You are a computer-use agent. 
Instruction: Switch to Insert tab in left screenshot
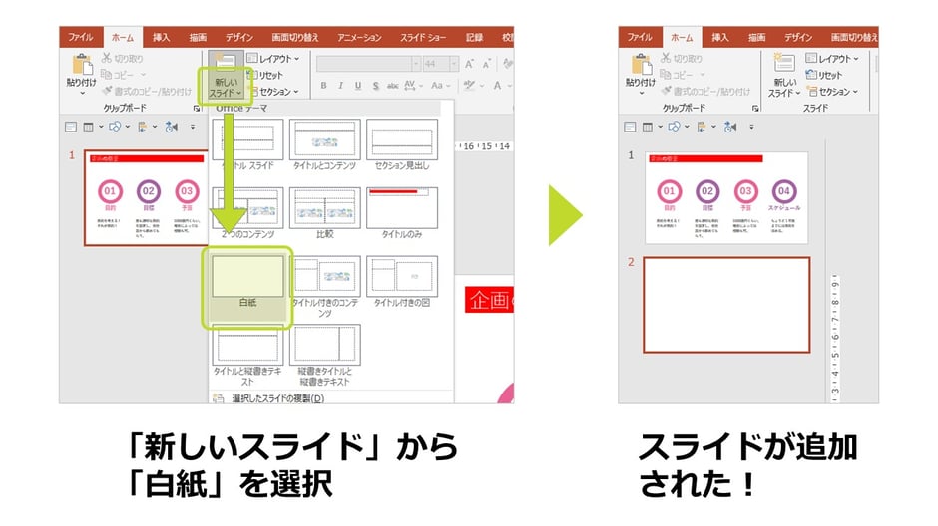click(x=161, y=37)
